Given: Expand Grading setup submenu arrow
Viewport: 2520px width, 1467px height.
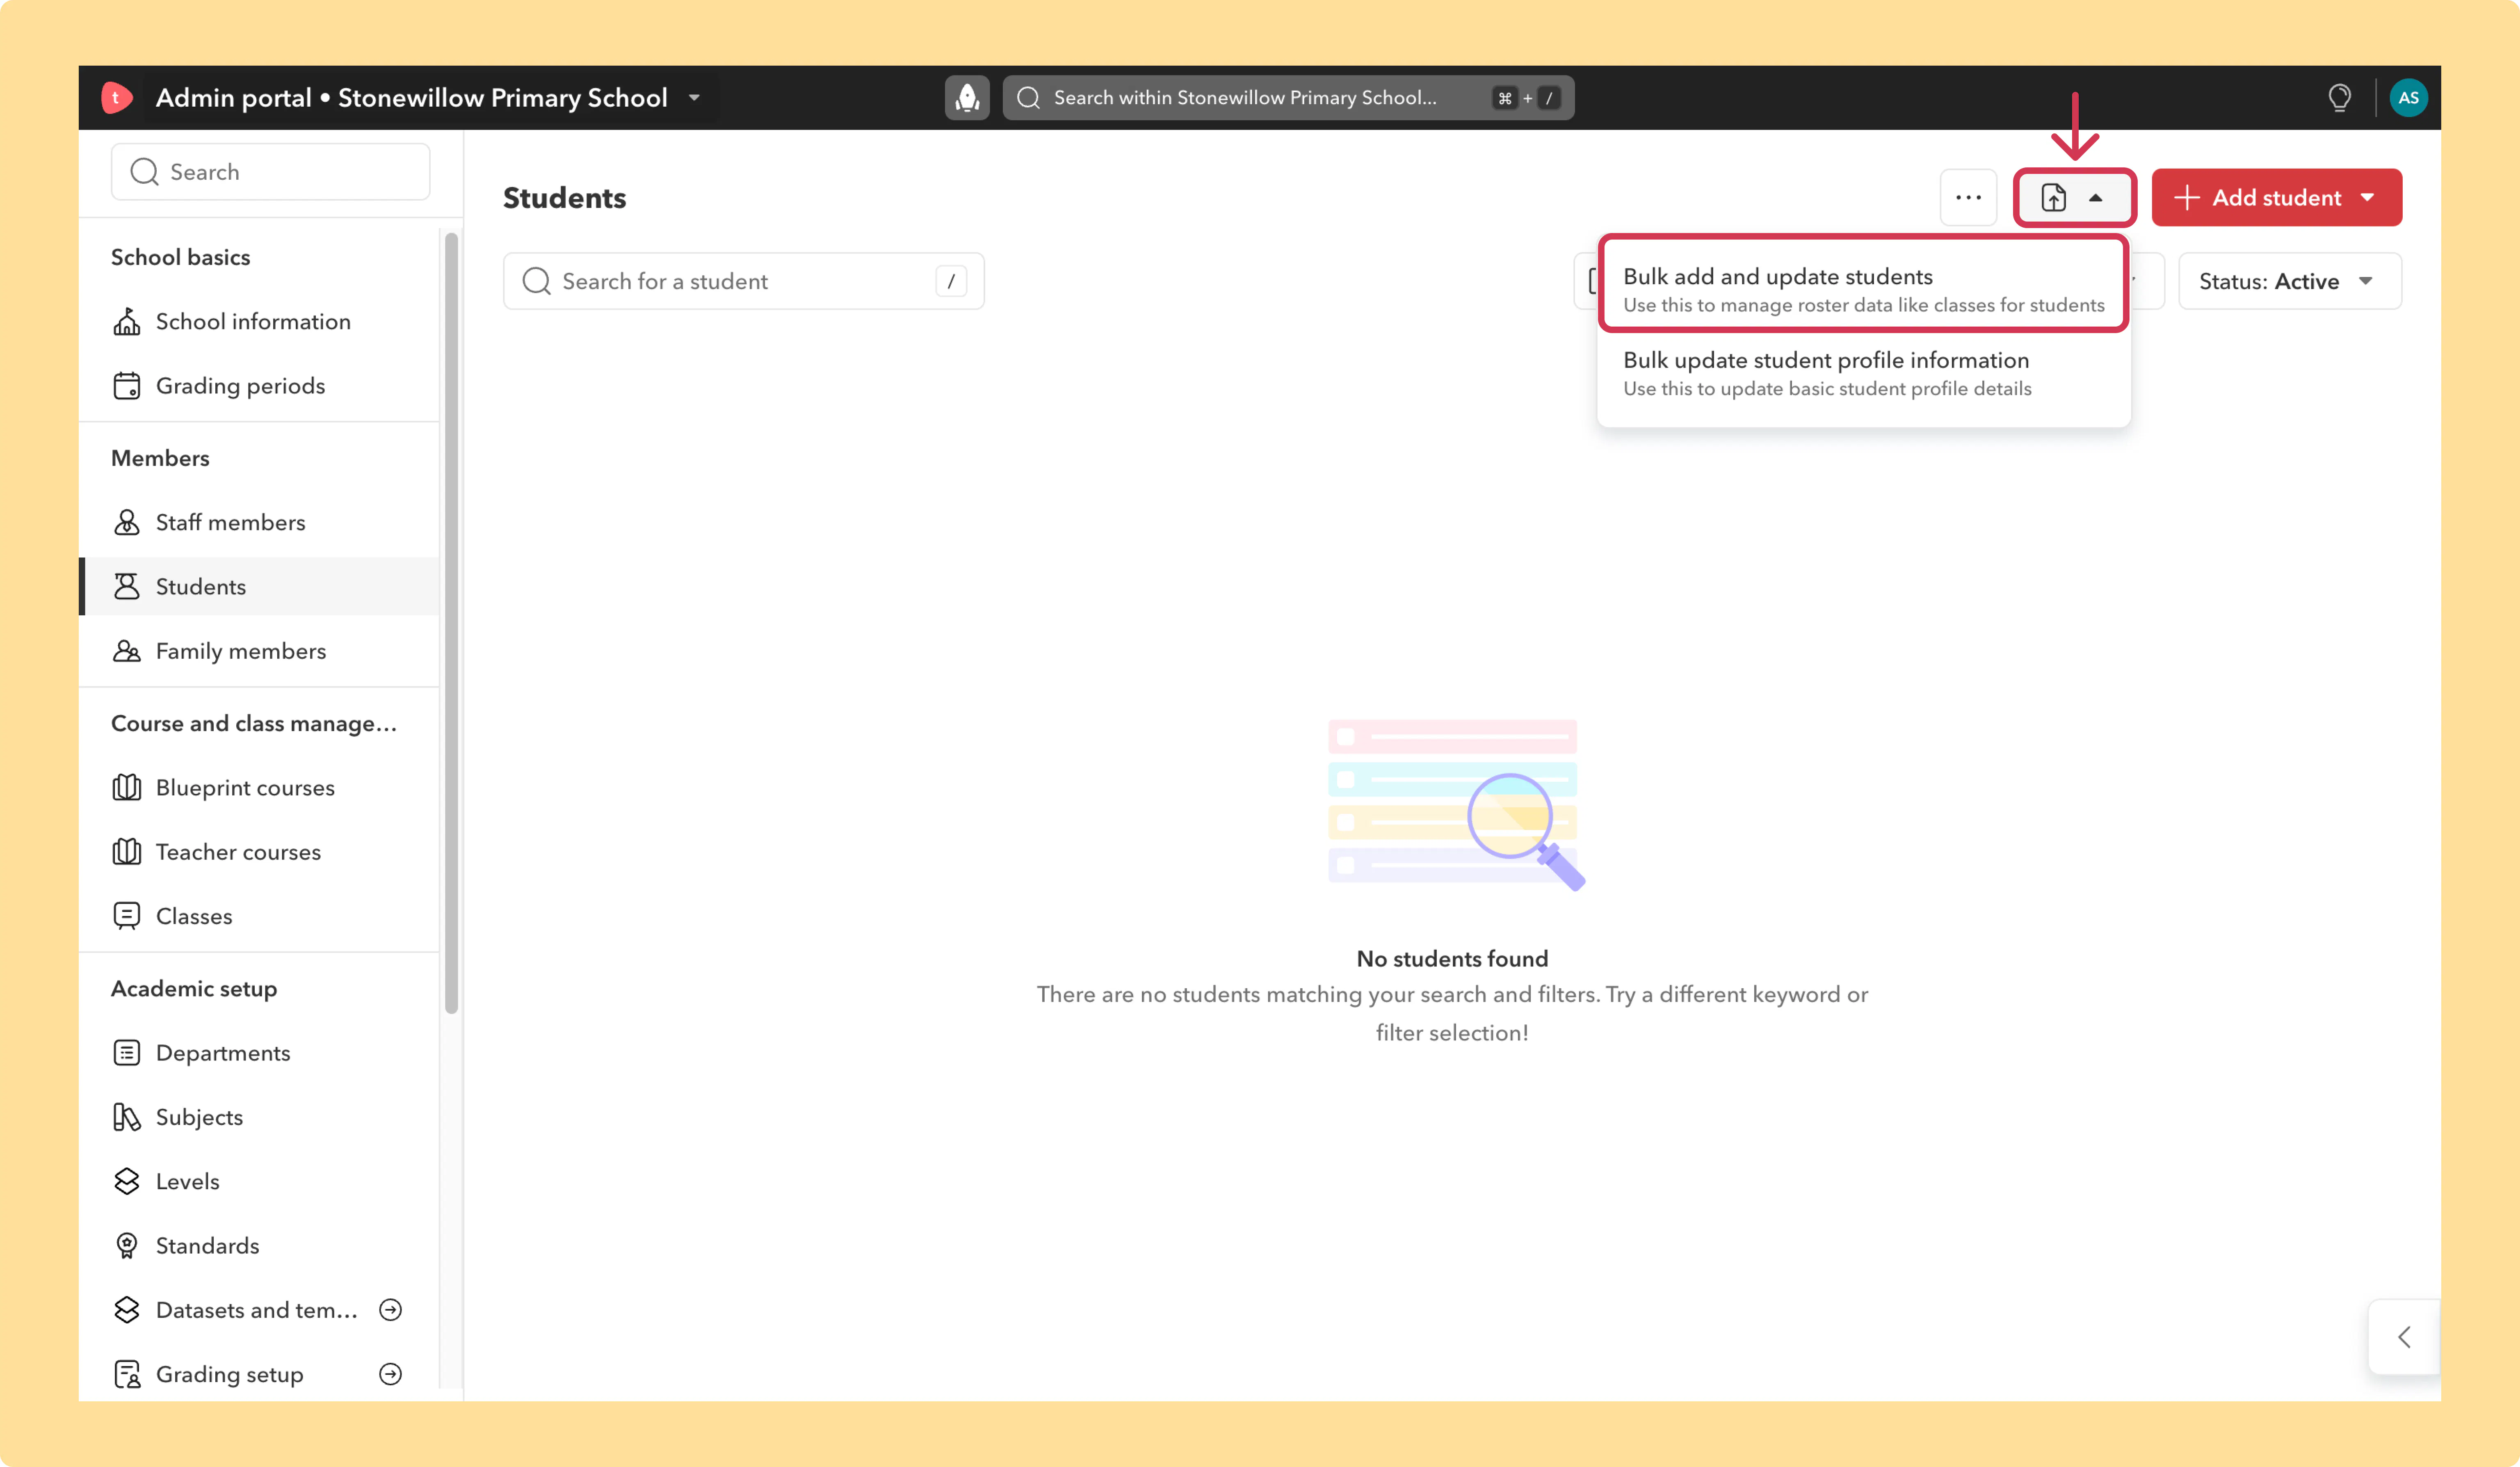Looking at the screenshot, I should pos(391,1374).
